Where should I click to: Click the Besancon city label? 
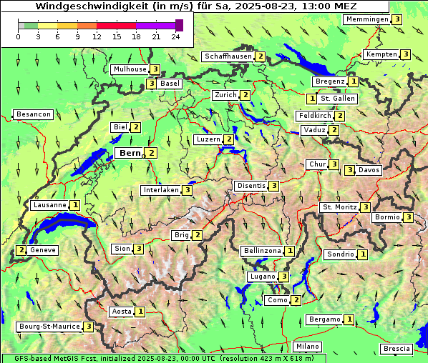tap(34, 114)
